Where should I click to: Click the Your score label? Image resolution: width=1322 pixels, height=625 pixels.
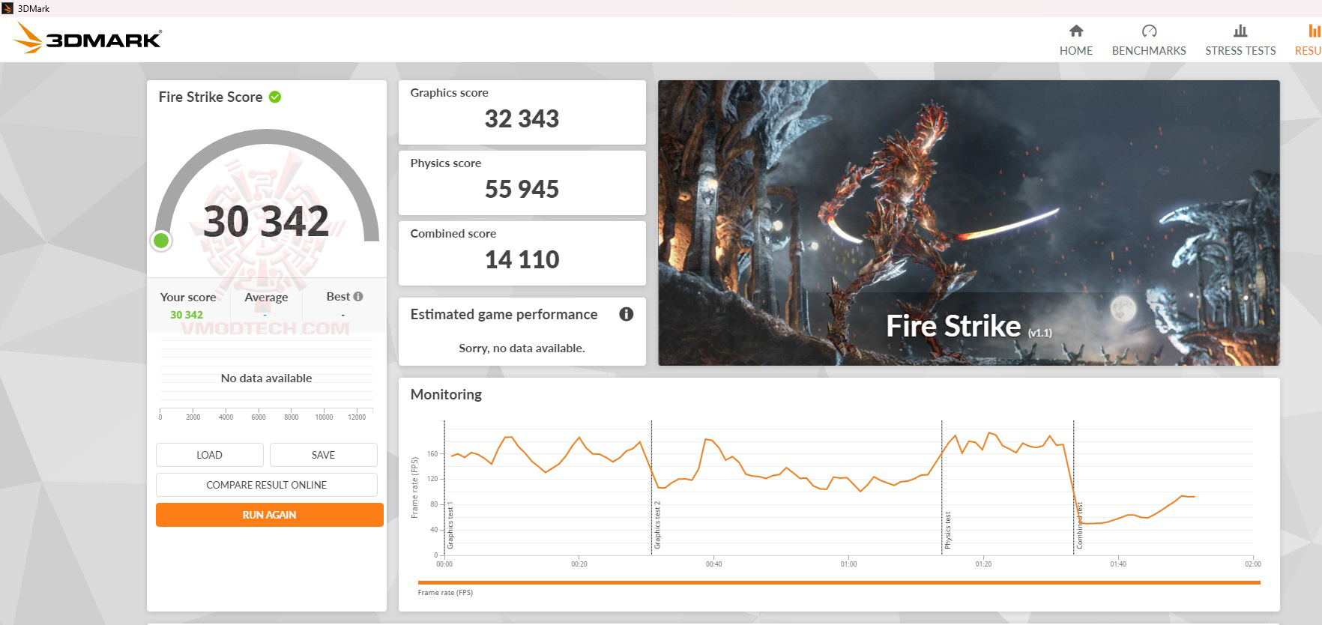tap(188, 297)
